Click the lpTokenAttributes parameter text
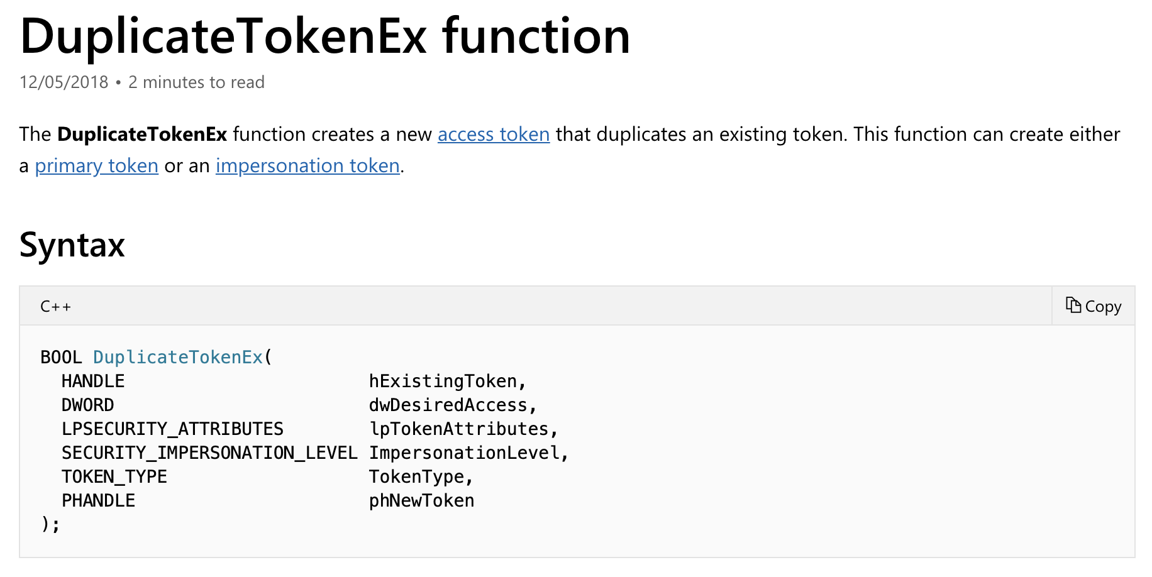The height and width of the screenshot is (577, 1152). (x=458, y=429)
